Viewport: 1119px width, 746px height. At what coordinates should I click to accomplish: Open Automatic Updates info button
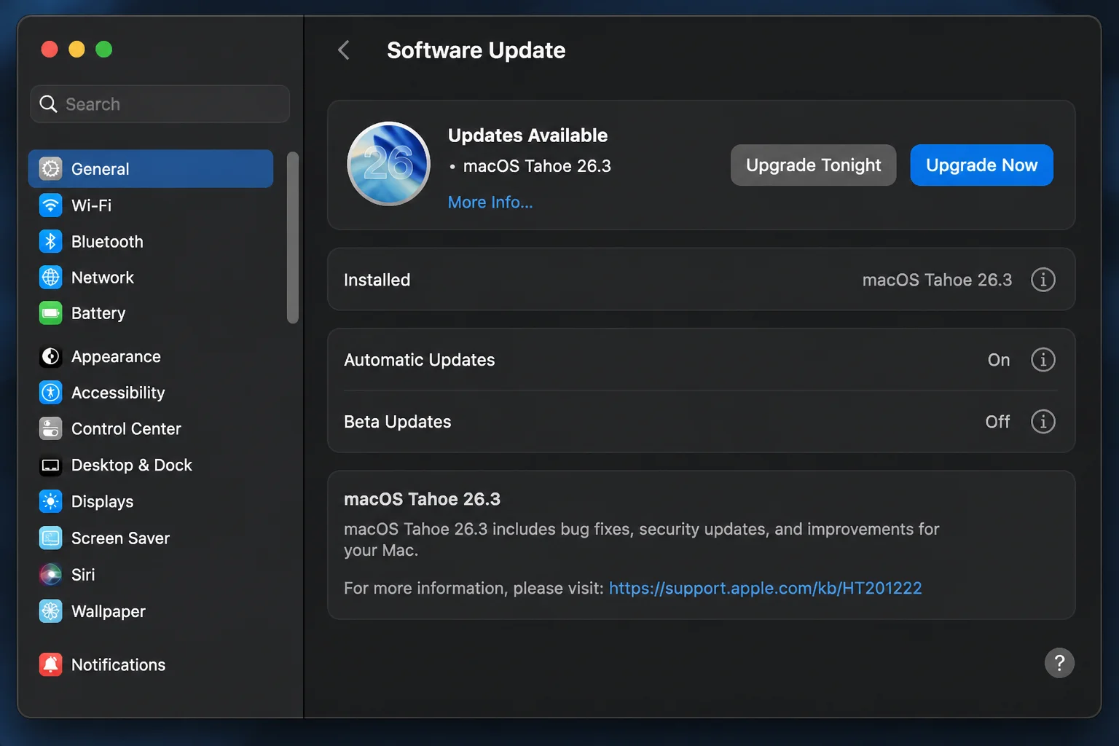(1043, 360)
